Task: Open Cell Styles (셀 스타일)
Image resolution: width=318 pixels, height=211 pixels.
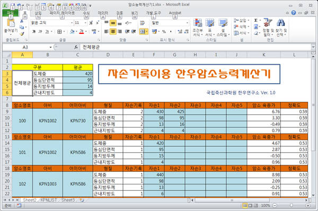Action: click(223, 28)
